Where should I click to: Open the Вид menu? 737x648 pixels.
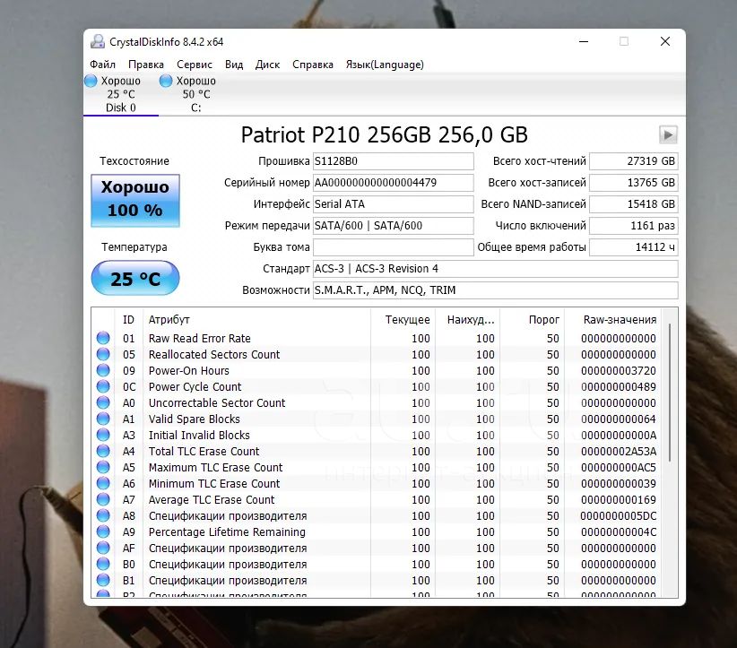click(234, 65)
